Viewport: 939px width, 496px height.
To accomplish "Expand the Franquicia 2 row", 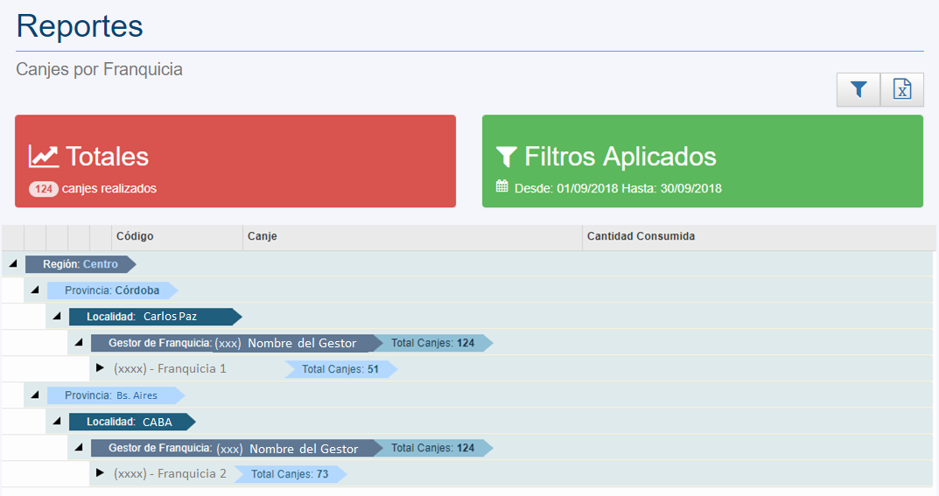I will pyautogui.click(x=100, y=473).
